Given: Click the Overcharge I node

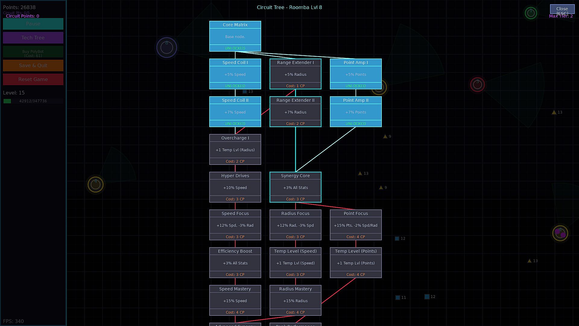Looking at the screenshot, I should tap(235, 149).
